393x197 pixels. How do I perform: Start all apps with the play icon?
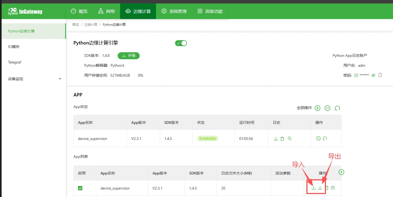[318, 108]
